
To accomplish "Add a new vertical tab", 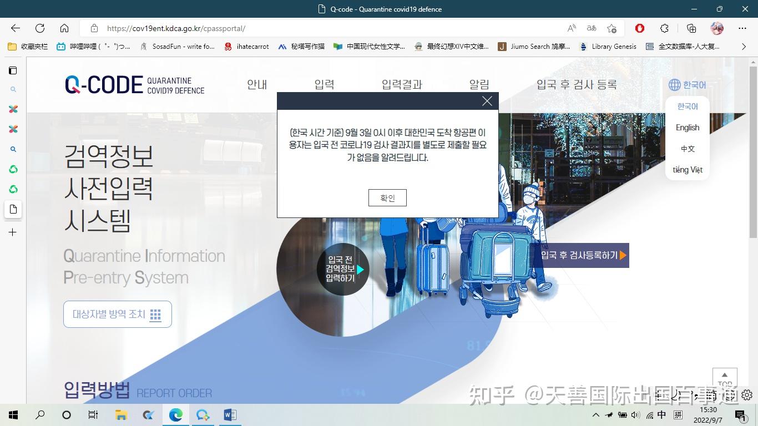I will tap(13, 232).
